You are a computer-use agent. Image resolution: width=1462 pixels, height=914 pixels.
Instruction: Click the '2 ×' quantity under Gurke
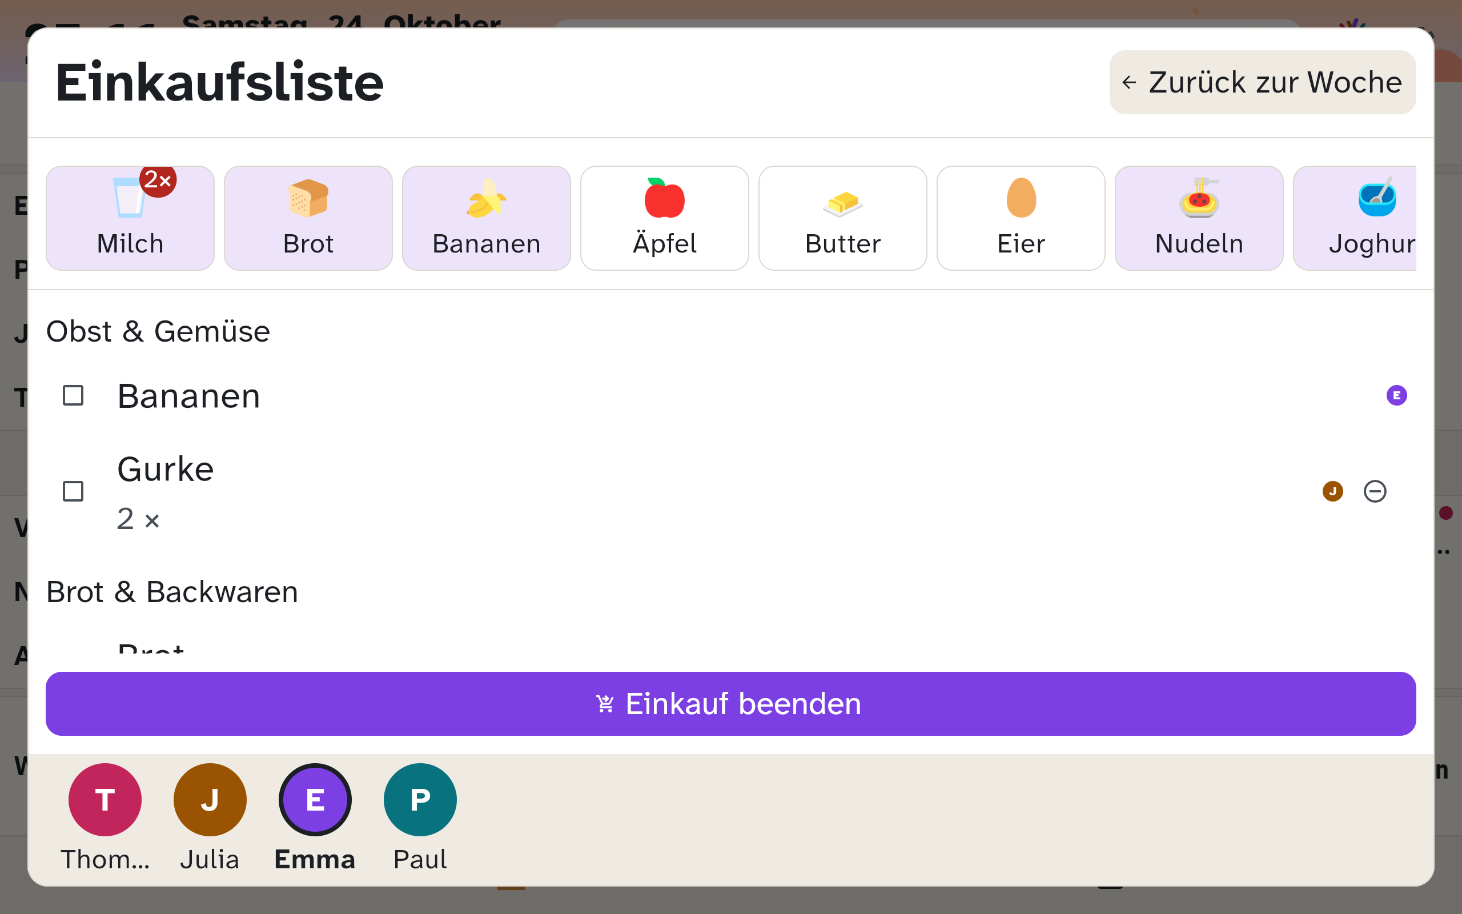pos(138,519)
